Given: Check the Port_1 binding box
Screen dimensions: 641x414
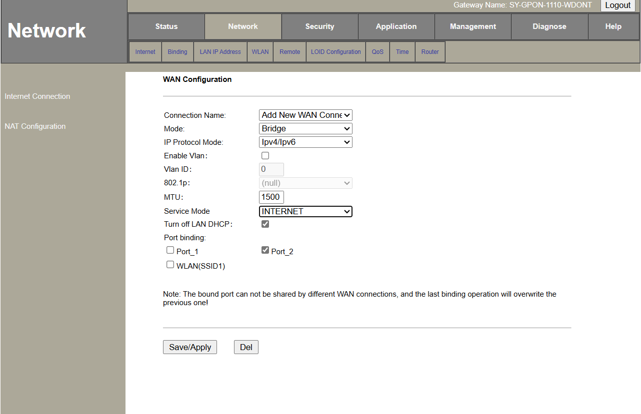Looking at the screenshot, I should click(x=170, y=250).
